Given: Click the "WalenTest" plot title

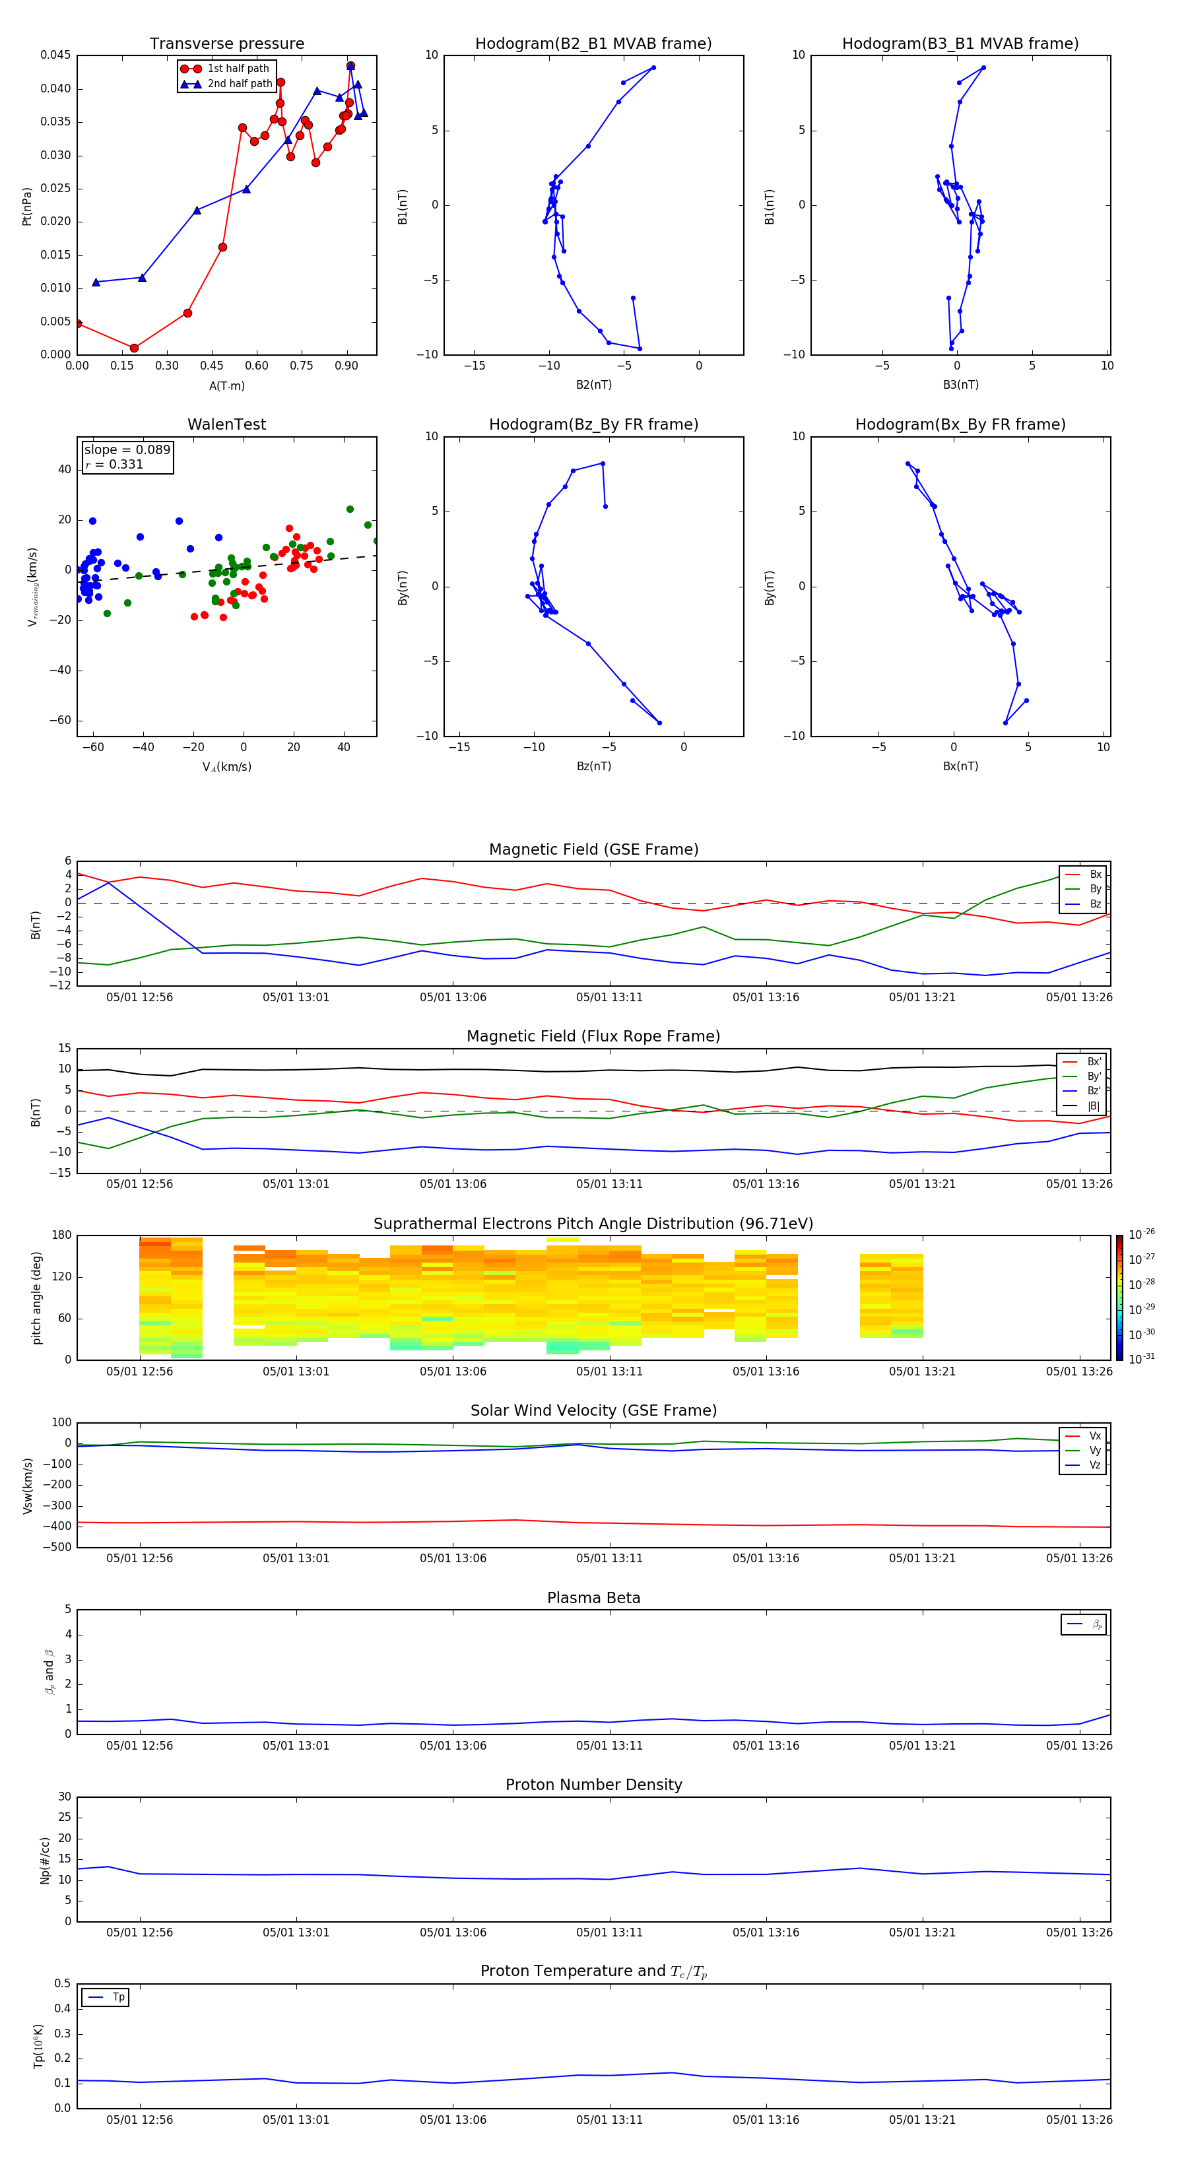Looking at the screenshot, I should point(226,424).
